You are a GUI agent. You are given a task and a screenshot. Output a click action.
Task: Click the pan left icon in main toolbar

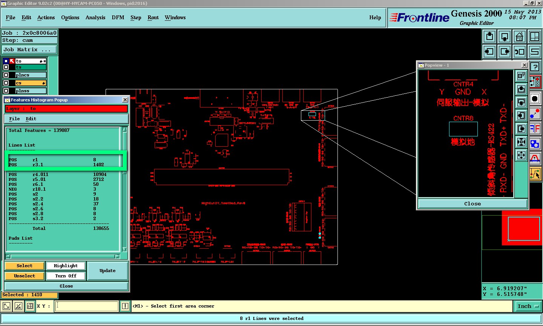pyautogui.click(x=489, y=51)
